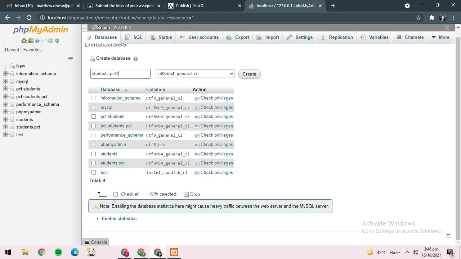
Task: Enable the Check all checkbox
Action: [x=116, y=194]
